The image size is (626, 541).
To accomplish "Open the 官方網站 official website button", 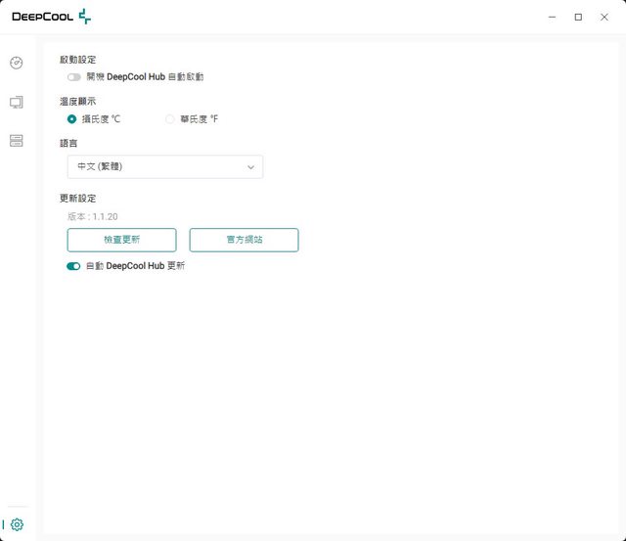I will [244, 240].
